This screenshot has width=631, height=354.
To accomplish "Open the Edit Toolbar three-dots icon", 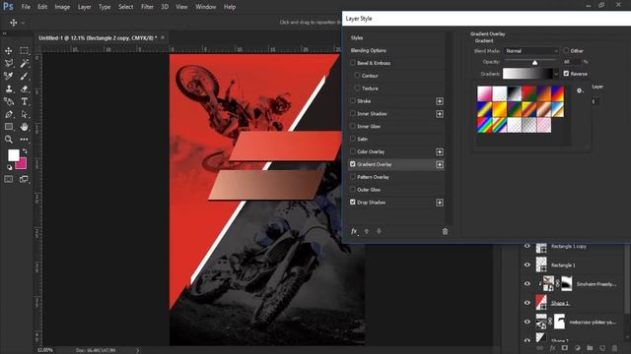I will [x=24, y=140].
